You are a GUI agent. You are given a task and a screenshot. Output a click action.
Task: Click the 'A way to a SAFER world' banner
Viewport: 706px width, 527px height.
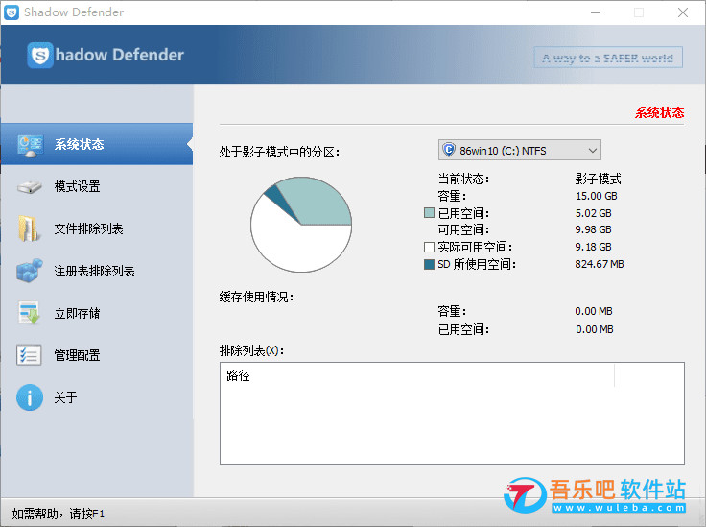pos(608,58)
